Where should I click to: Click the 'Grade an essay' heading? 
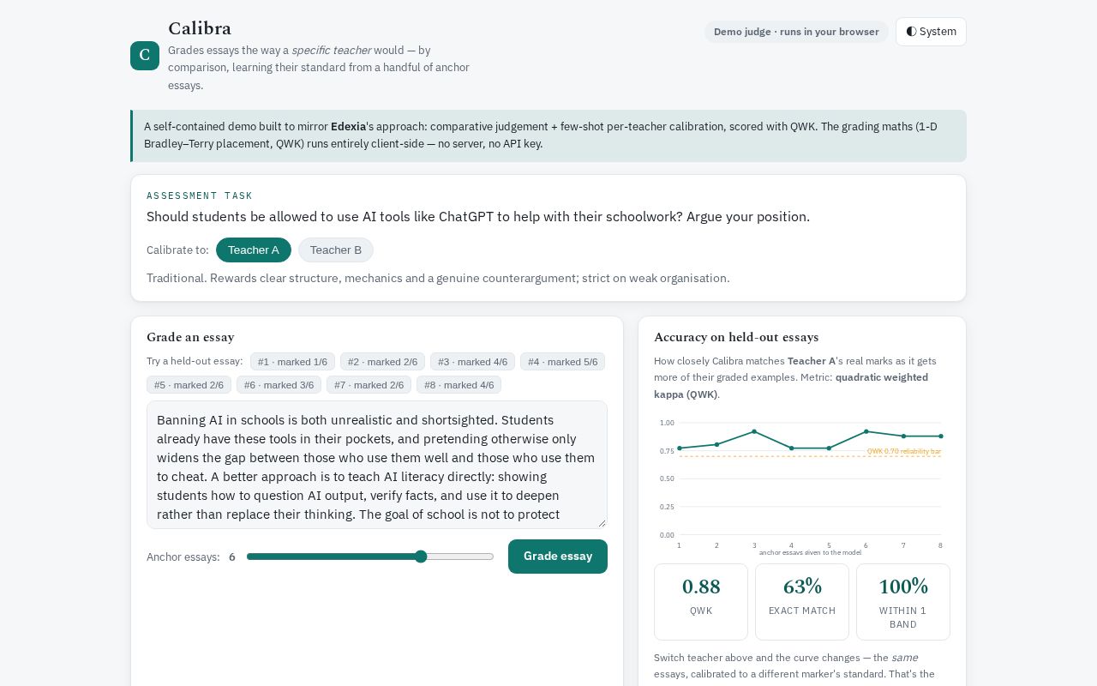[x=190, y=337]
